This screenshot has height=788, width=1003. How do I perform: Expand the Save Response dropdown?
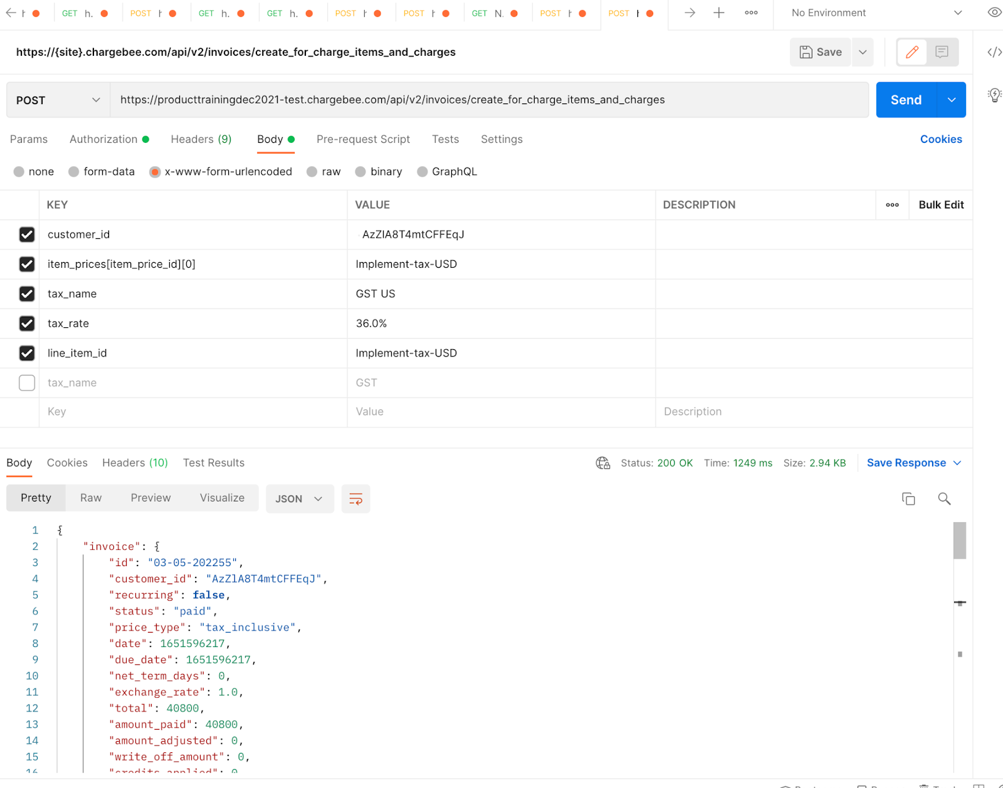point(957,463)
